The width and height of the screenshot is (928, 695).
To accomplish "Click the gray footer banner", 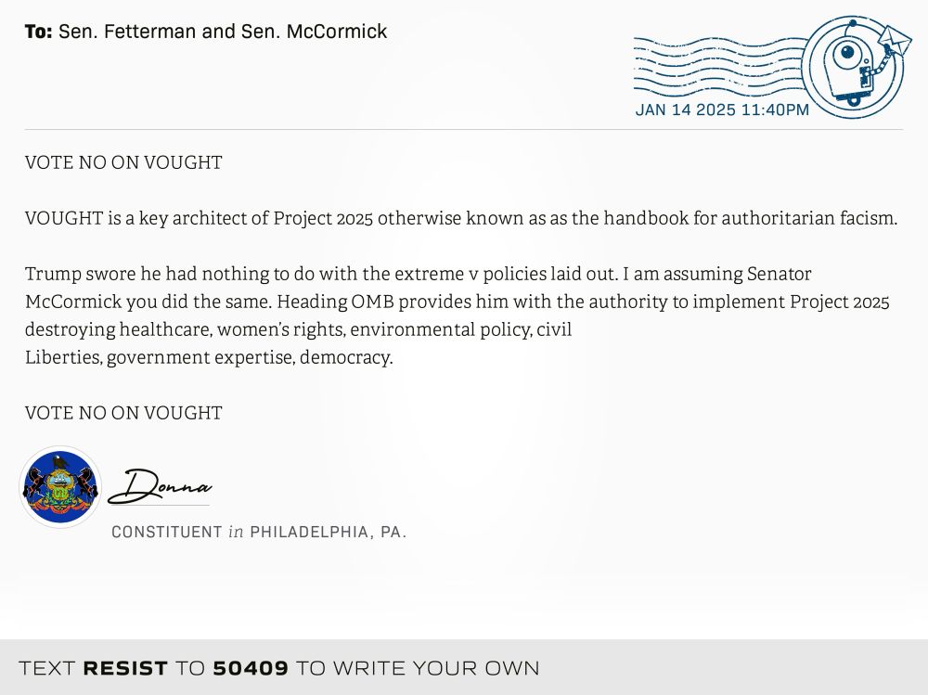I will point(464,667).
